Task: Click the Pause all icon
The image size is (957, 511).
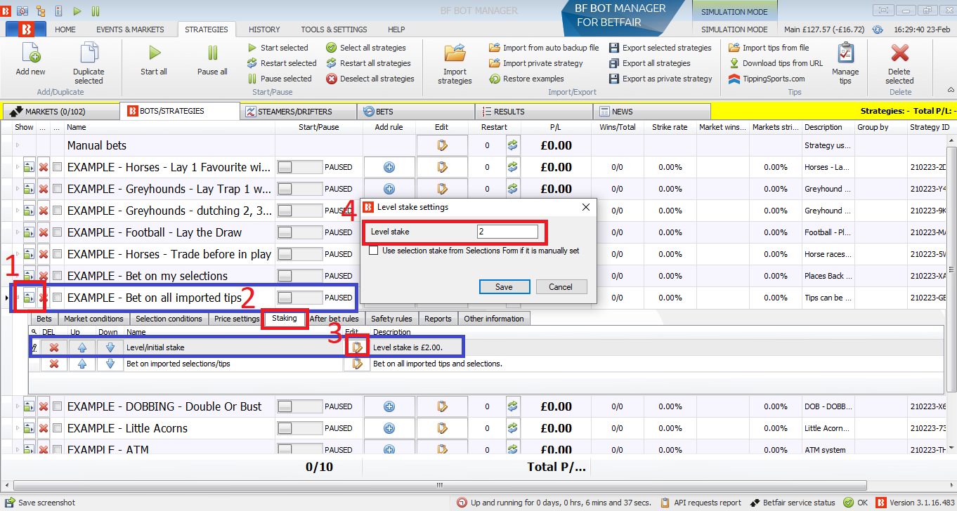Action: tap(212, 53)
